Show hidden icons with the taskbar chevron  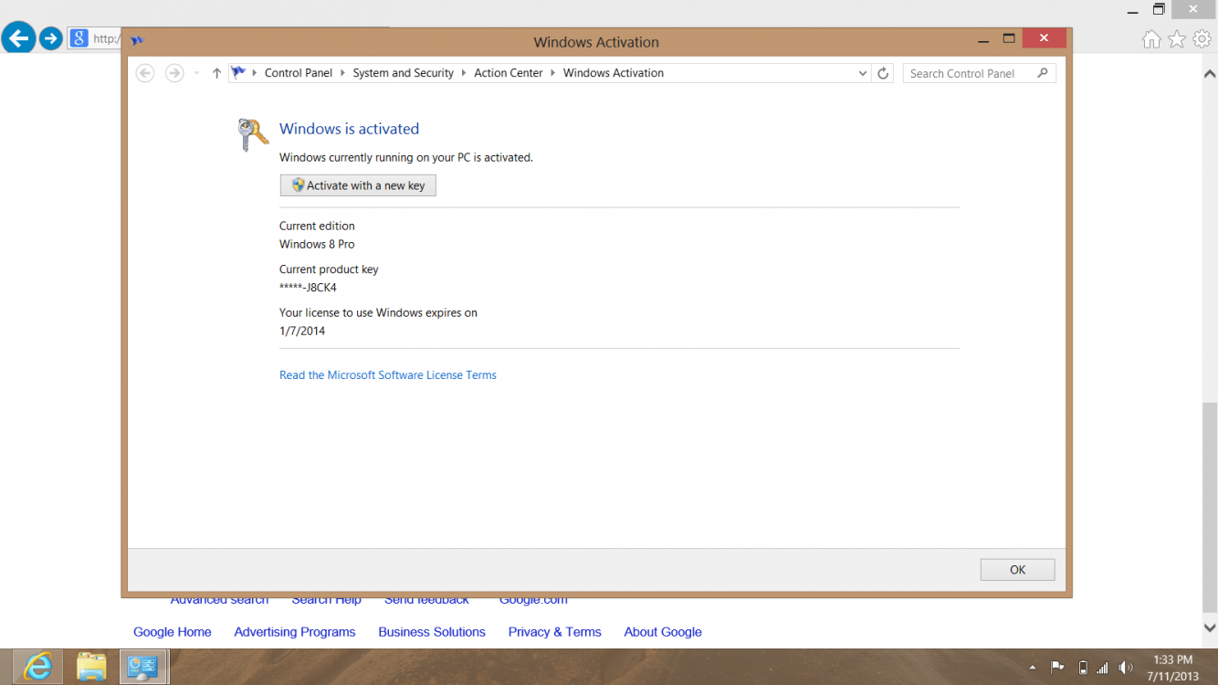(1032, 667)
